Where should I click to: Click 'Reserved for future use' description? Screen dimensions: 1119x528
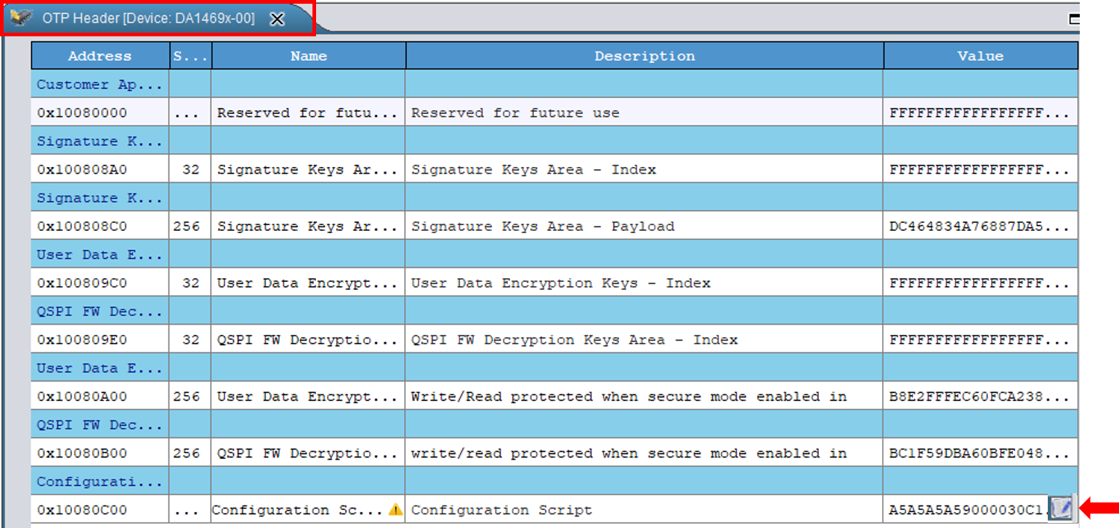coord(515,113)
